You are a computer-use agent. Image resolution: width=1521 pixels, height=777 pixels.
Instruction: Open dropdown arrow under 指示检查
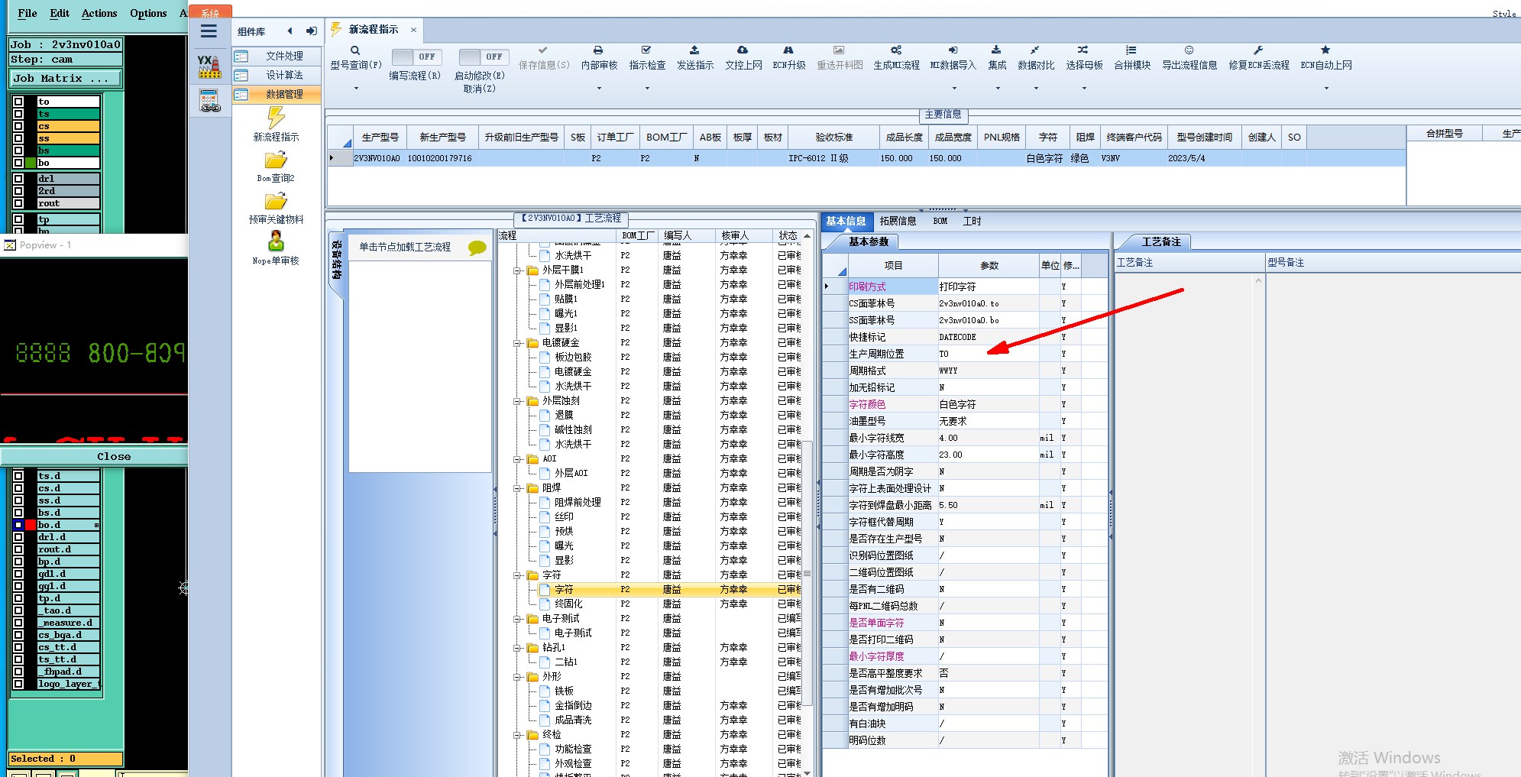tap(647, 89)
